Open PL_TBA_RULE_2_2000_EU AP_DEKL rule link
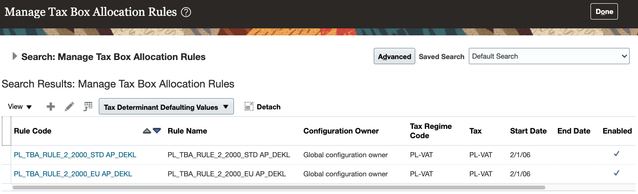Viewport: 638px width, 194px height. (73, 174)
